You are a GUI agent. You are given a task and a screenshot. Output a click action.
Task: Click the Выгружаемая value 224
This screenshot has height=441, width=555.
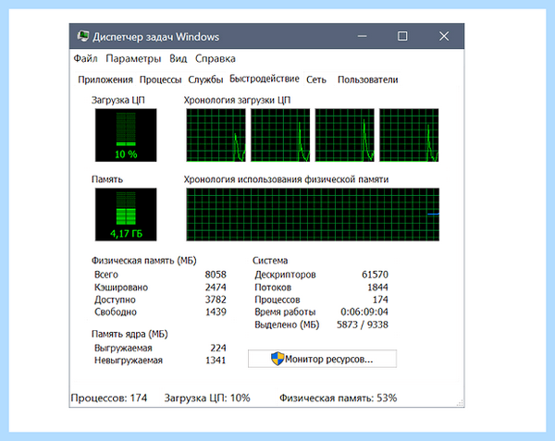click(x=218, y=348)
